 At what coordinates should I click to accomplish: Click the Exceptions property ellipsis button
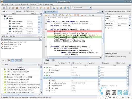click(x=130, y=28)
